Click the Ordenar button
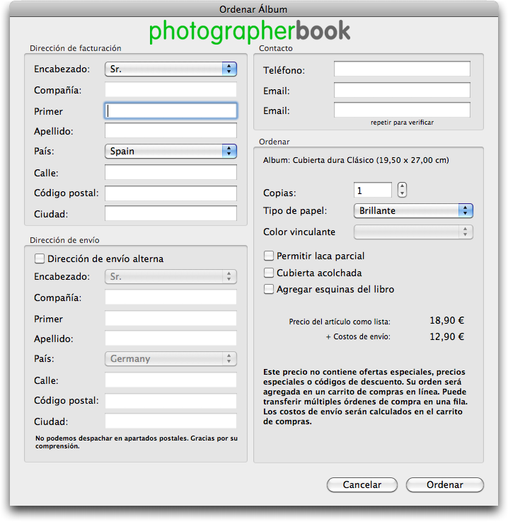Screen dimensions: 508x522 pyautogui.click(x=445, y=484)
